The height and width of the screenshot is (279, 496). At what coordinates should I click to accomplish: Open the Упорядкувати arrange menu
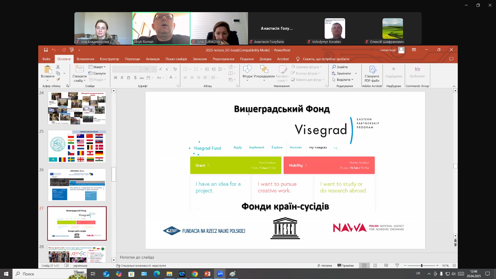click(264, 73)
